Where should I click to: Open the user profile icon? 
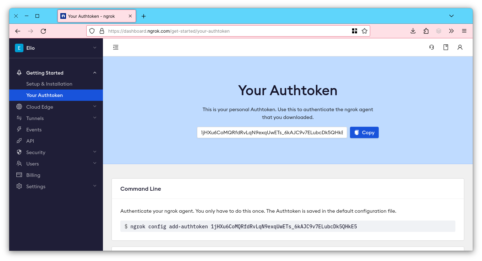(460, 47)
